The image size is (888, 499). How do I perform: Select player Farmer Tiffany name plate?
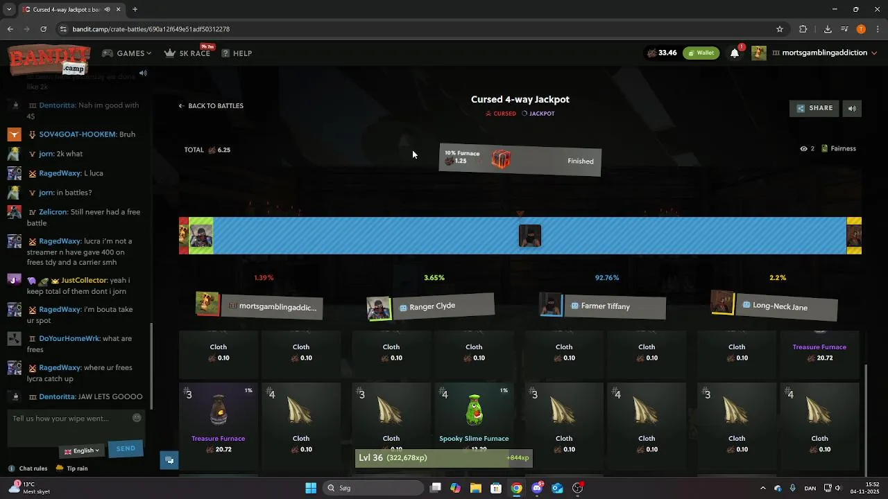(615, 306)
